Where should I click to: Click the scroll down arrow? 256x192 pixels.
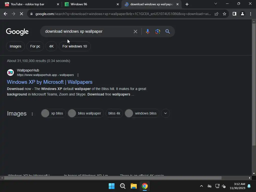(x=254, y=173)
